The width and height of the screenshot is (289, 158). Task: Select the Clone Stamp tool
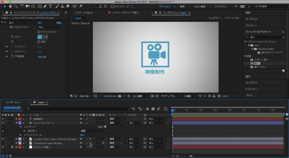coord(62,6)
